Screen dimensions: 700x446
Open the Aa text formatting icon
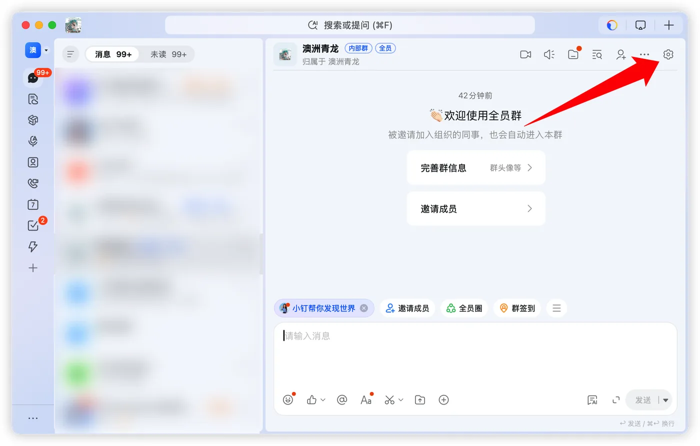coord(366,400)
